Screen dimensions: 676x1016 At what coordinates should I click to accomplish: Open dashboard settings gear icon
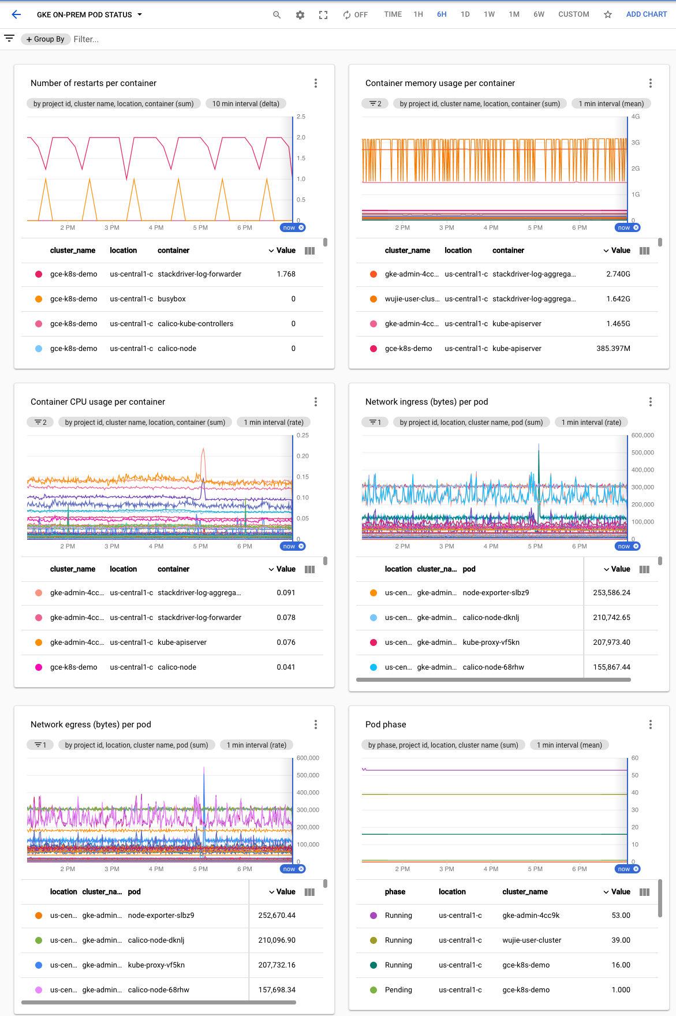pos(300,15)
